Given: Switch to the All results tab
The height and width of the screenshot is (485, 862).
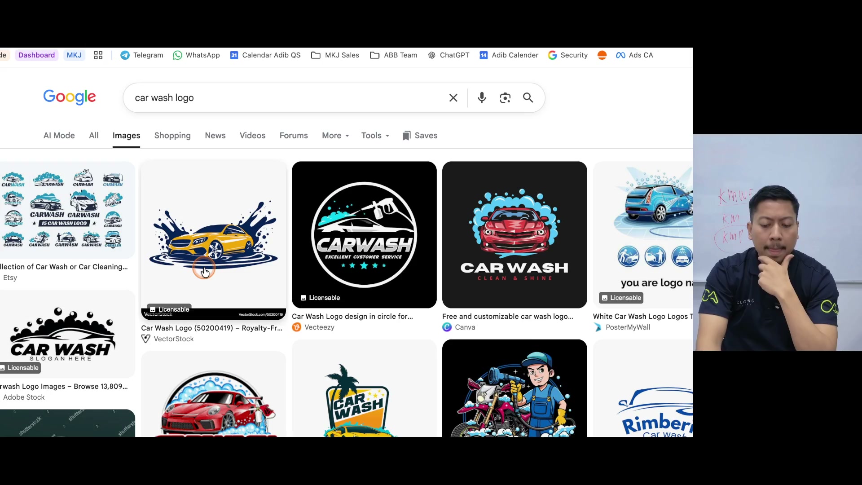Looking at the screenshot, I should (x=94, y=136).
